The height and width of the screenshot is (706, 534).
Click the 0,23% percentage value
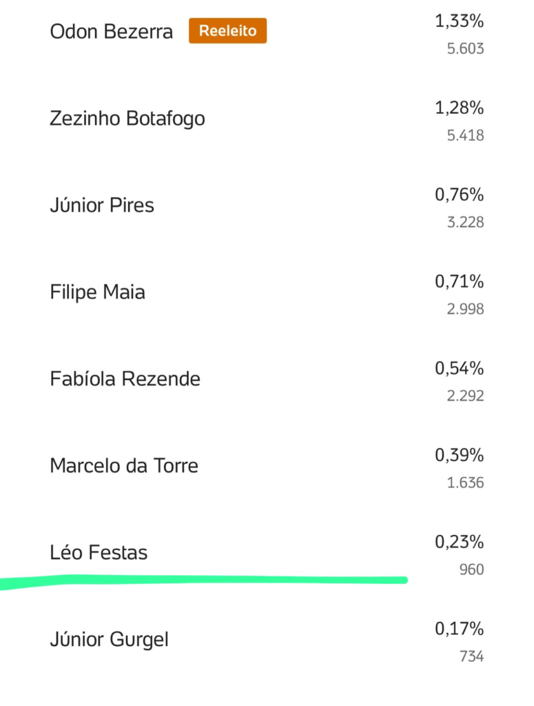[459, 543]
